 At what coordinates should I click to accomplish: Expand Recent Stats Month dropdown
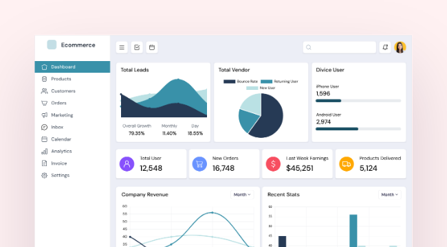(x=390, y=195)
